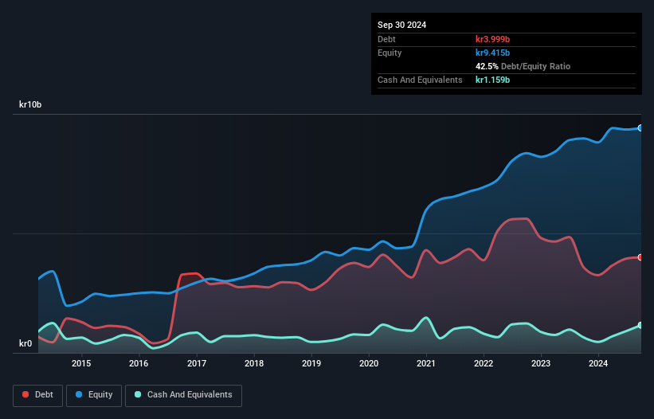The height and width of the screenshot is (419, 654).
Task: Click the 2018 x-axis label
Action: [x=254, y=363]
